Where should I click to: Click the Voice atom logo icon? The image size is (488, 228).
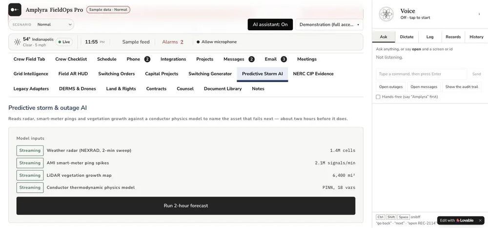click(386, 14)
